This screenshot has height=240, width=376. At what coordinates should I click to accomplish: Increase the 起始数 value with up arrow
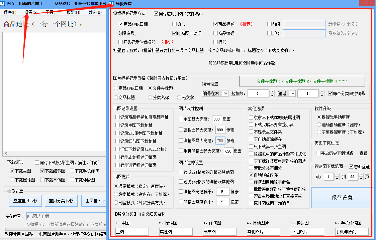(x=272, y=92)
